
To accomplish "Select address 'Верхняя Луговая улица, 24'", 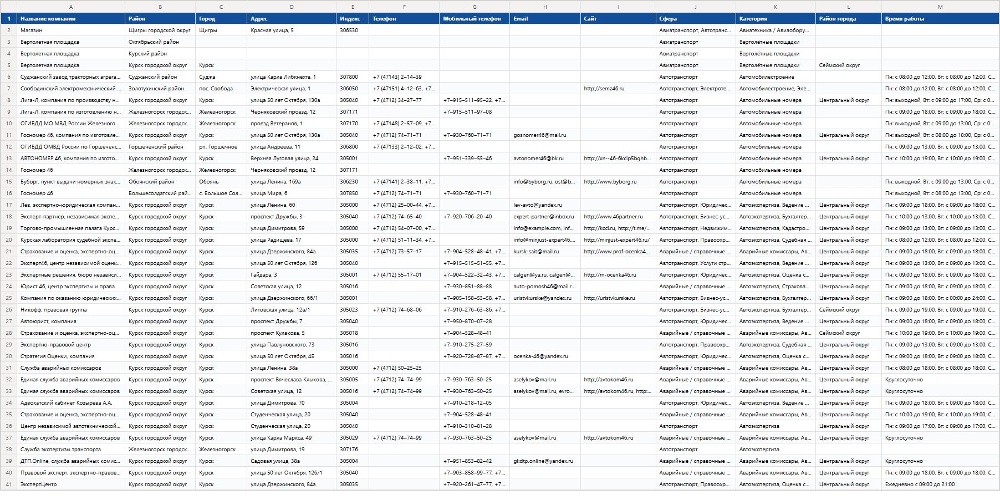I will pyautogui.click(x=292, y=159).
